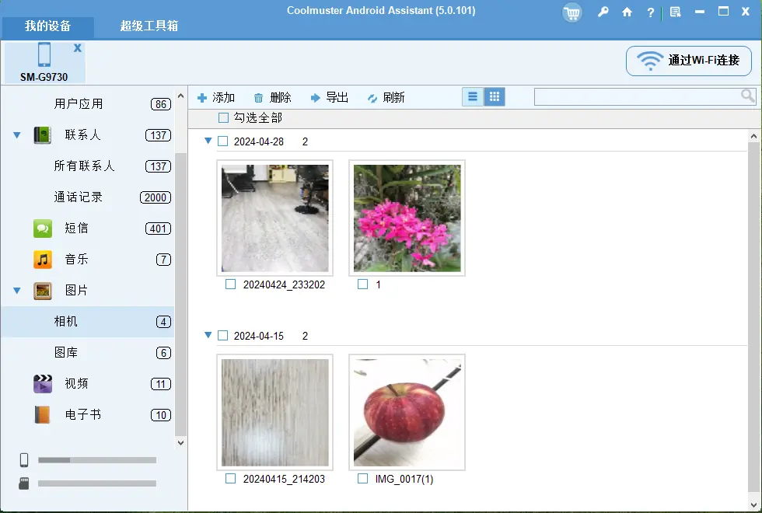This screenshot has height=513, width=762.
Task: Switch to grid thumbnail view
Action: (x=495, y=96)
